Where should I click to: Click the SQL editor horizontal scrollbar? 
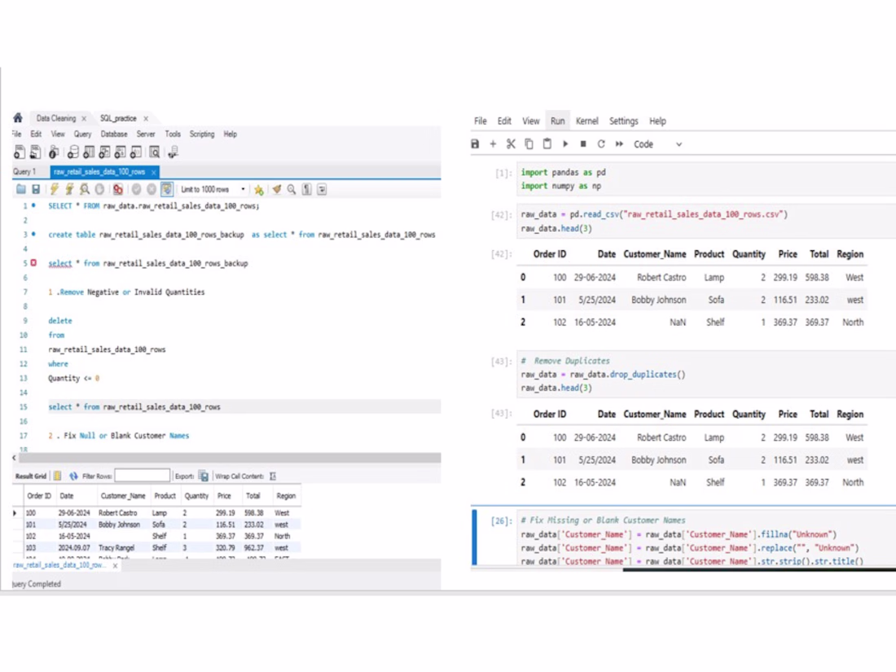[230, 457]
